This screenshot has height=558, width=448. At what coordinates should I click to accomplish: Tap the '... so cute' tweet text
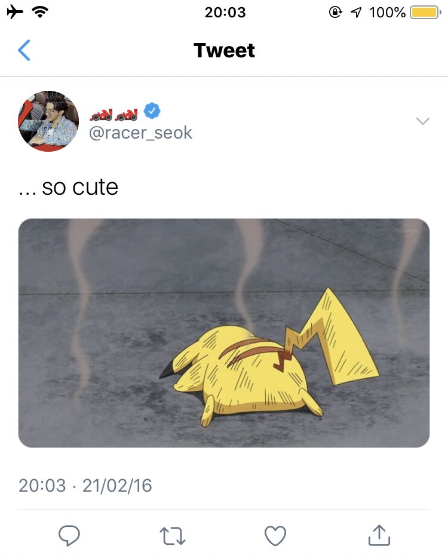(x=68, y=187)
